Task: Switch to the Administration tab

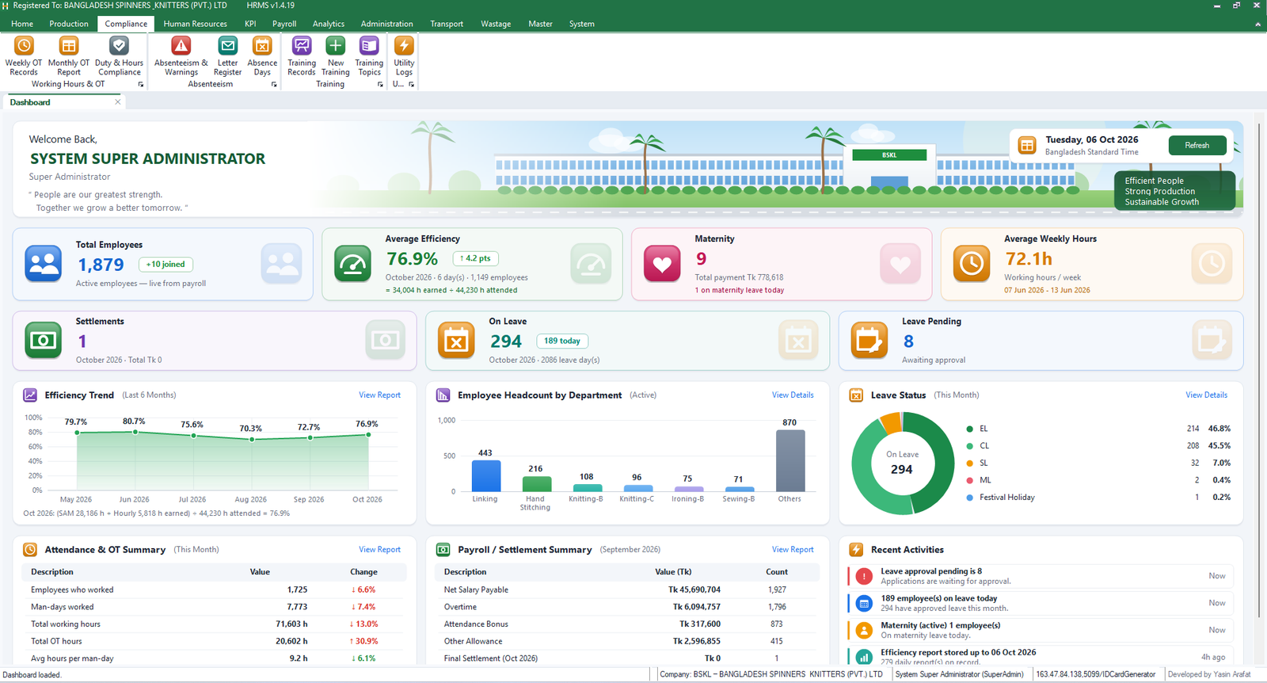Action: click(x=386, y=24)
